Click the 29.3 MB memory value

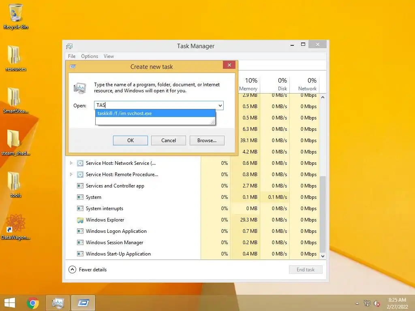pos(248,220)
